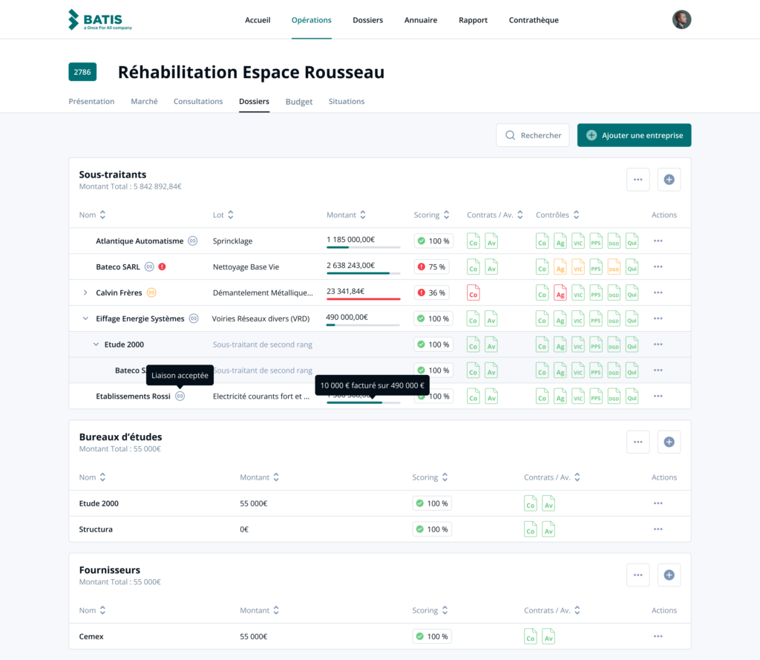Click the Rechercher search field
760x660 pixels.
coord(533,135)
